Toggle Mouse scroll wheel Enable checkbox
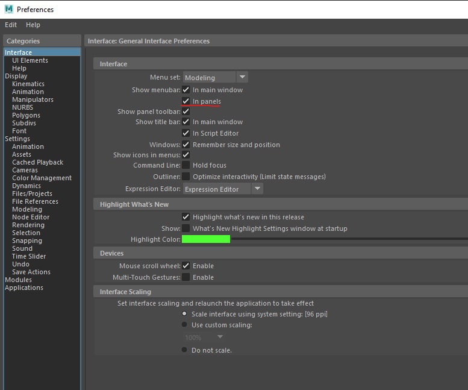The image size is (468, 390). (186, 265)
